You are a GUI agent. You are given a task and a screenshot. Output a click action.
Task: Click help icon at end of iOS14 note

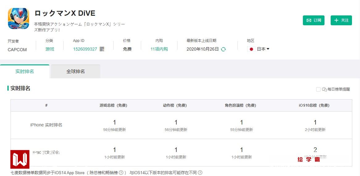[x=200, y=173]
